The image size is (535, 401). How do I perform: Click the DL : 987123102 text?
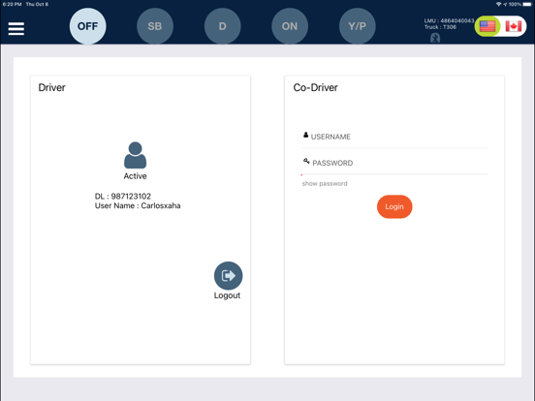pos(123,196)
